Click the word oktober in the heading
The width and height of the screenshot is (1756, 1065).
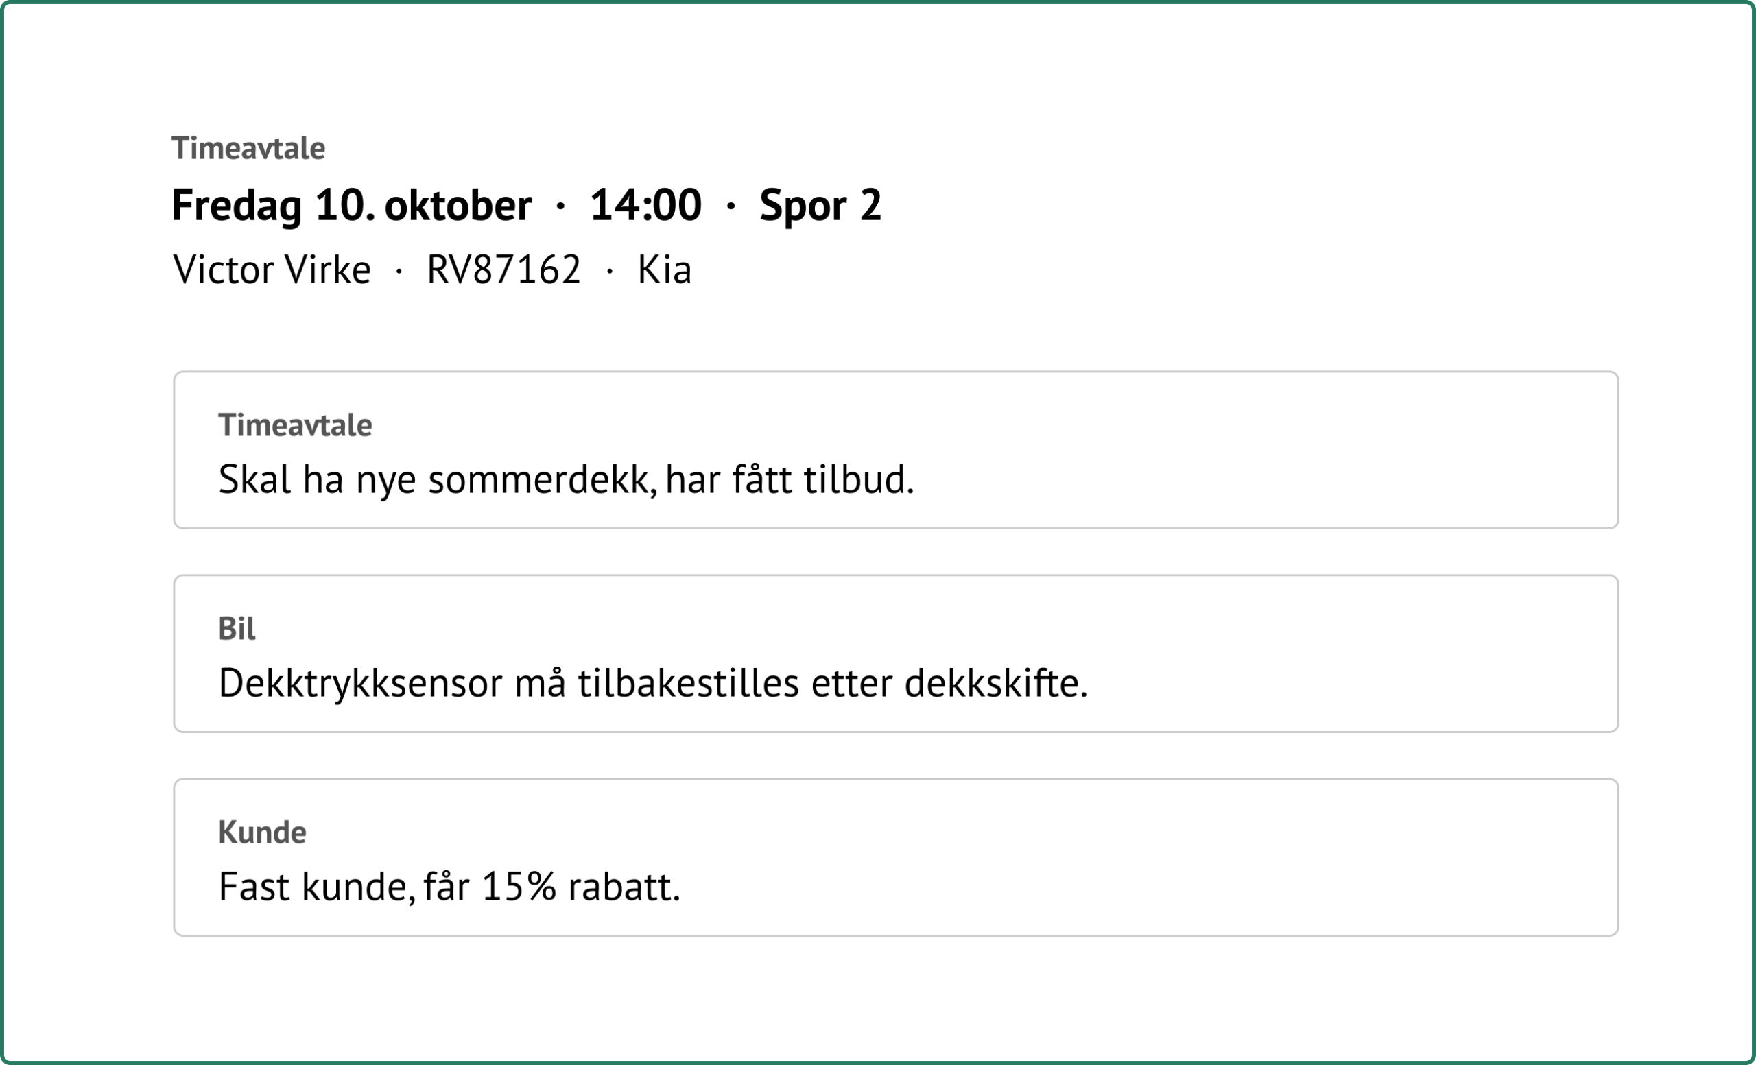(458, 205)
